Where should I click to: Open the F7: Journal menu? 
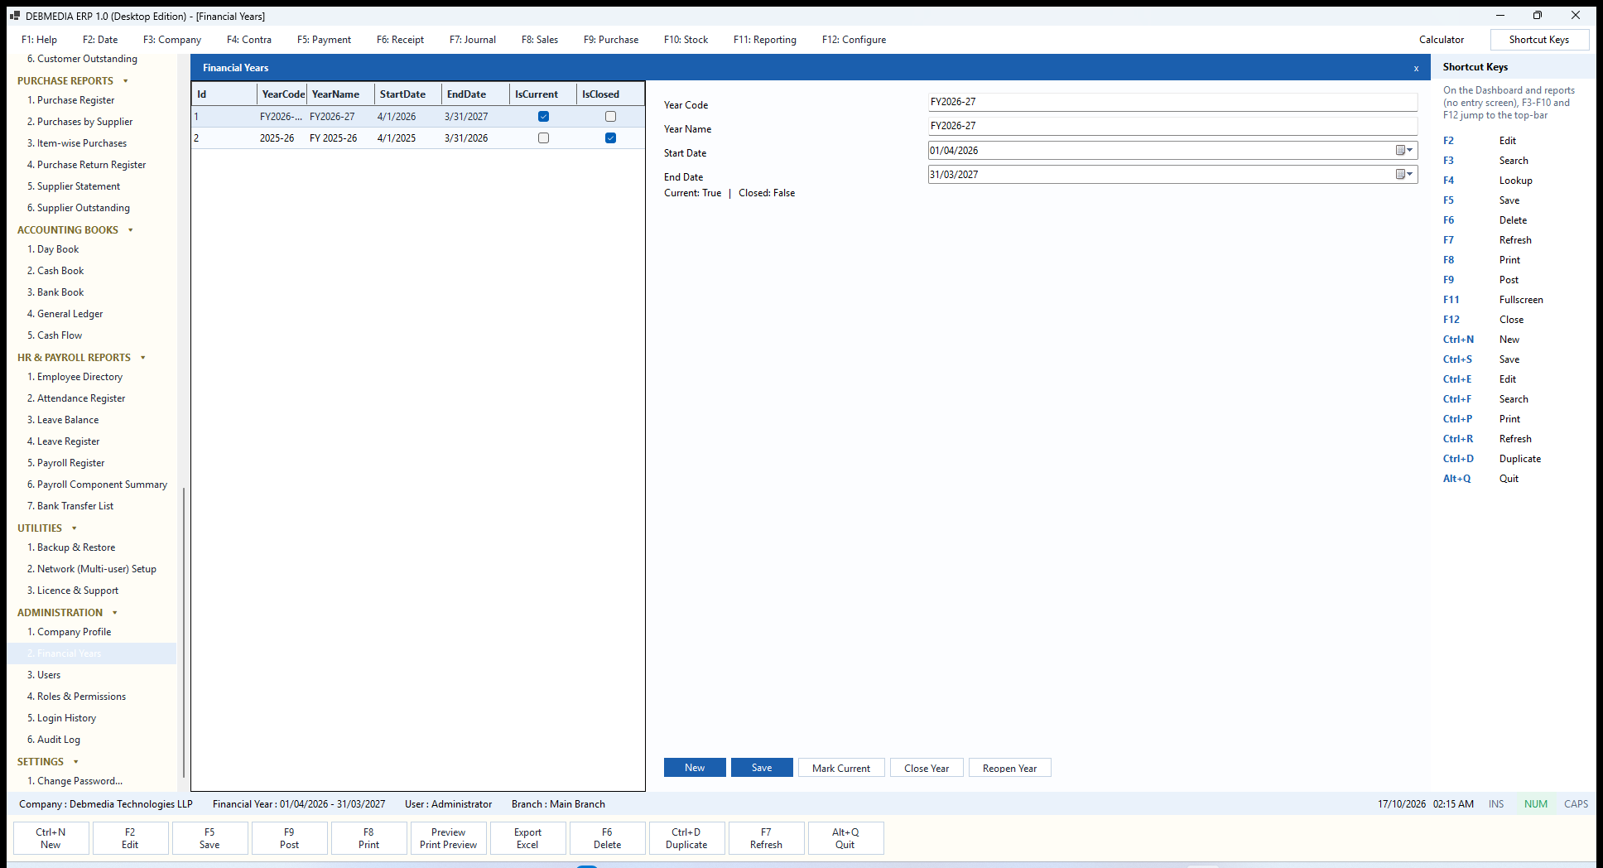coord(473,40)
